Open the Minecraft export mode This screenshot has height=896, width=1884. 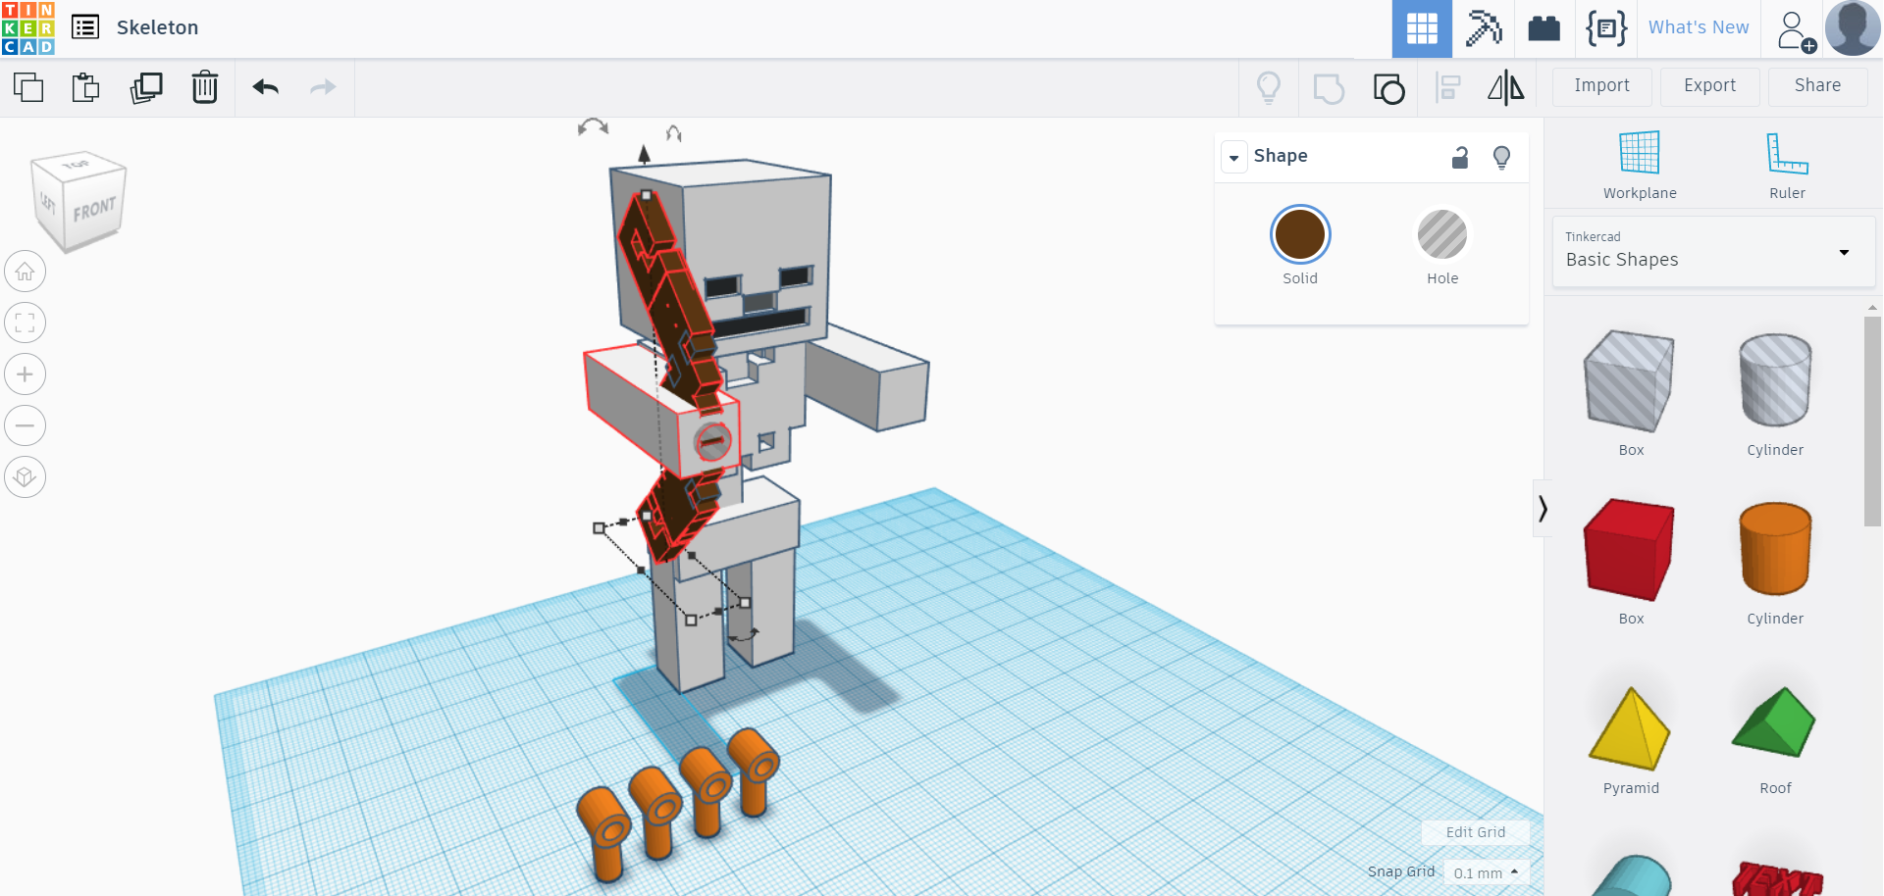coord(1483,27)
